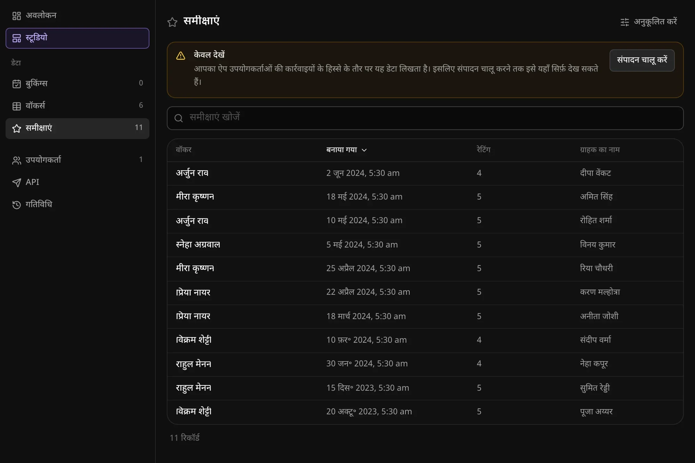Click the वॉकर column header
This screenshot has width=695, height=463.
pyautogui.click(x=183, y=150)
